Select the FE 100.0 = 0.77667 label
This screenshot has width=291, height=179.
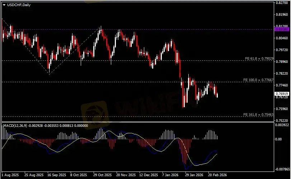[258, 80]
